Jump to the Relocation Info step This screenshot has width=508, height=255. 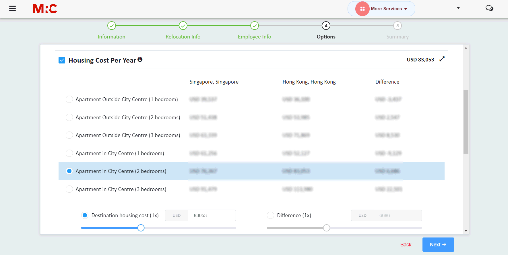[183, 37]
